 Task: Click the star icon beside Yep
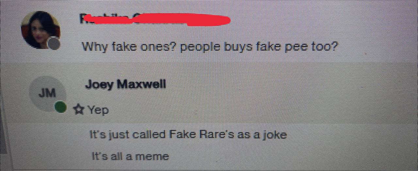[78, 110]
